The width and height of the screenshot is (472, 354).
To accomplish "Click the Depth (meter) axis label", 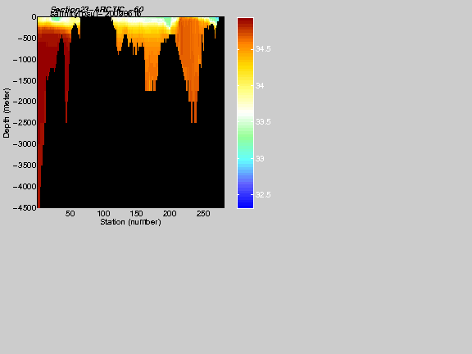I will click(x=7, y=113).
